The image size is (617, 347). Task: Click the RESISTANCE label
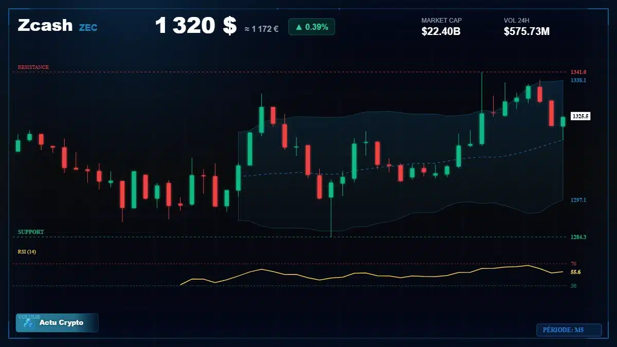pyautogui.click(x=33, y=67)
